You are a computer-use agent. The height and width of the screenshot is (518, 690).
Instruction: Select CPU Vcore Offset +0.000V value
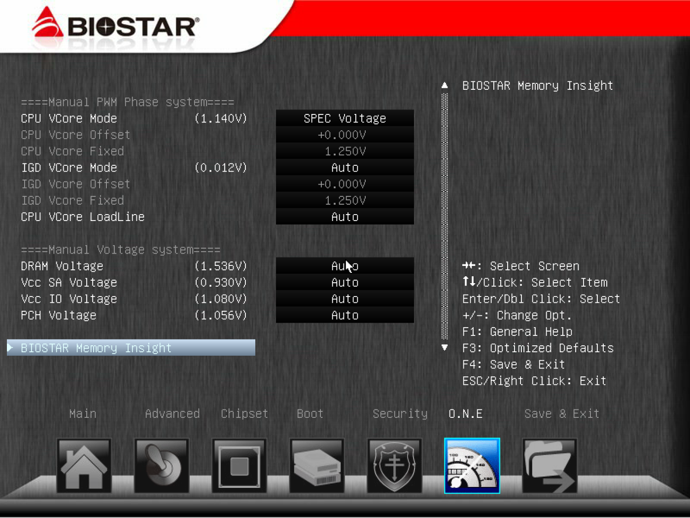pos(345,135)
